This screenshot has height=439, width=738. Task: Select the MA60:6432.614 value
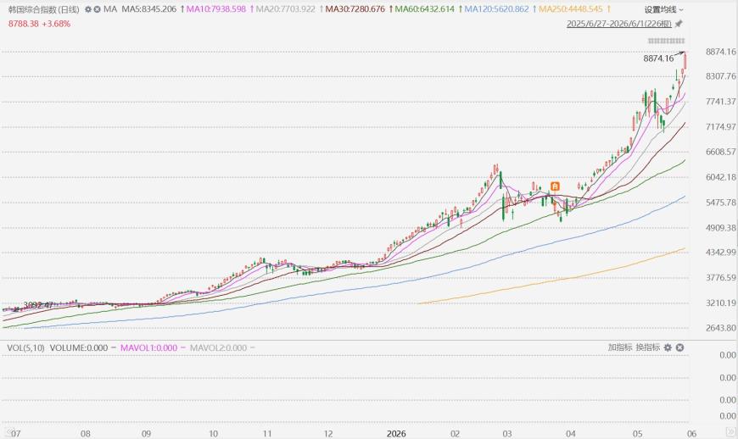tap(424, 9)
